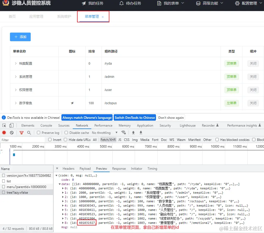Screen dimensions: 264x233
Task: Switch to the Elements panel
Action: [x=28, y=126]
